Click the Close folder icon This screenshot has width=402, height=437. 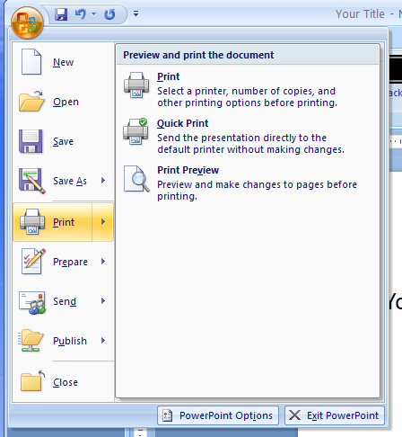pos(32,381)
